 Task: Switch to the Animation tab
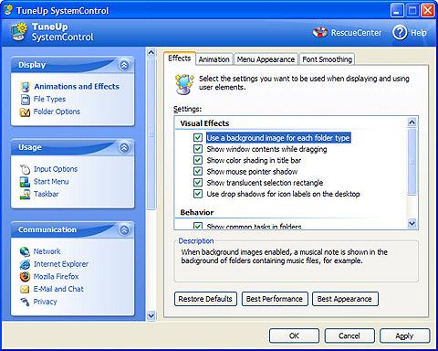coord(214,59)
